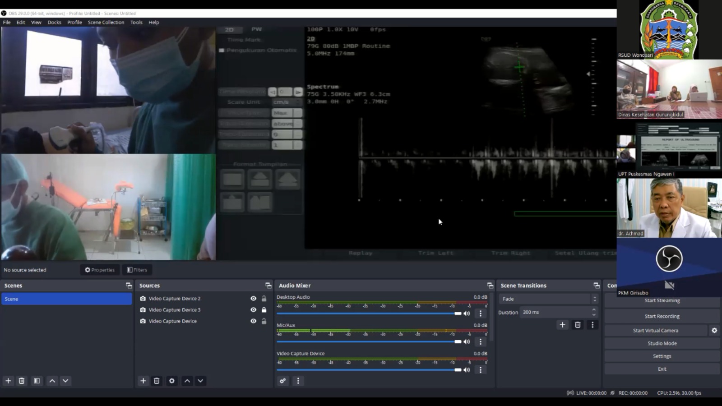The width and height of the screenshot is (722, 406).
Task: Click the RSUD Wonosari participant thumbnail
Action: pos(669,30)
